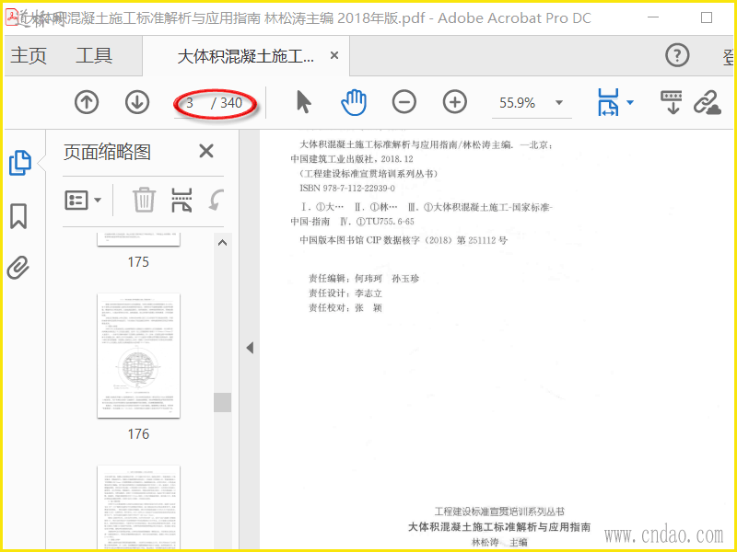
Task: Go to previous page with up arrow
Action: coord(87,102)
